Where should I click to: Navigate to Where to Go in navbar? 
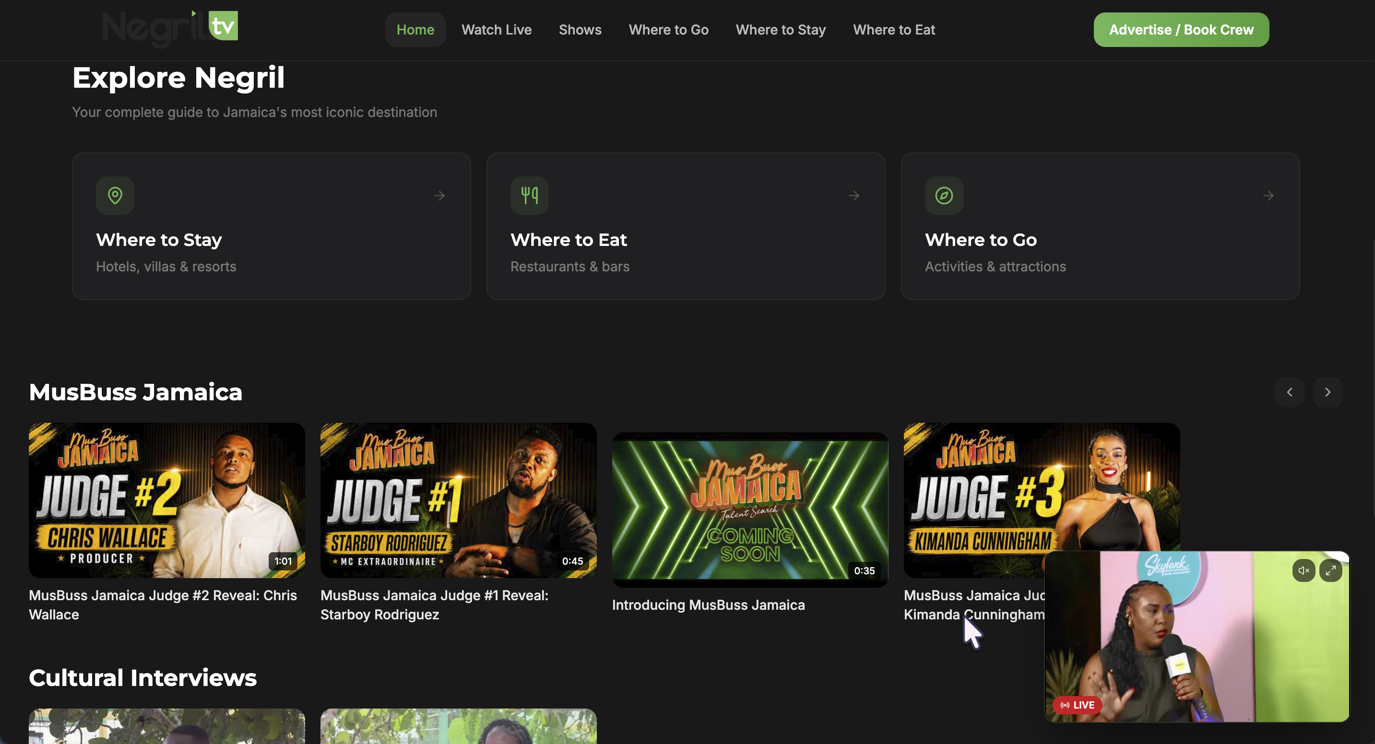coord(668,30)
